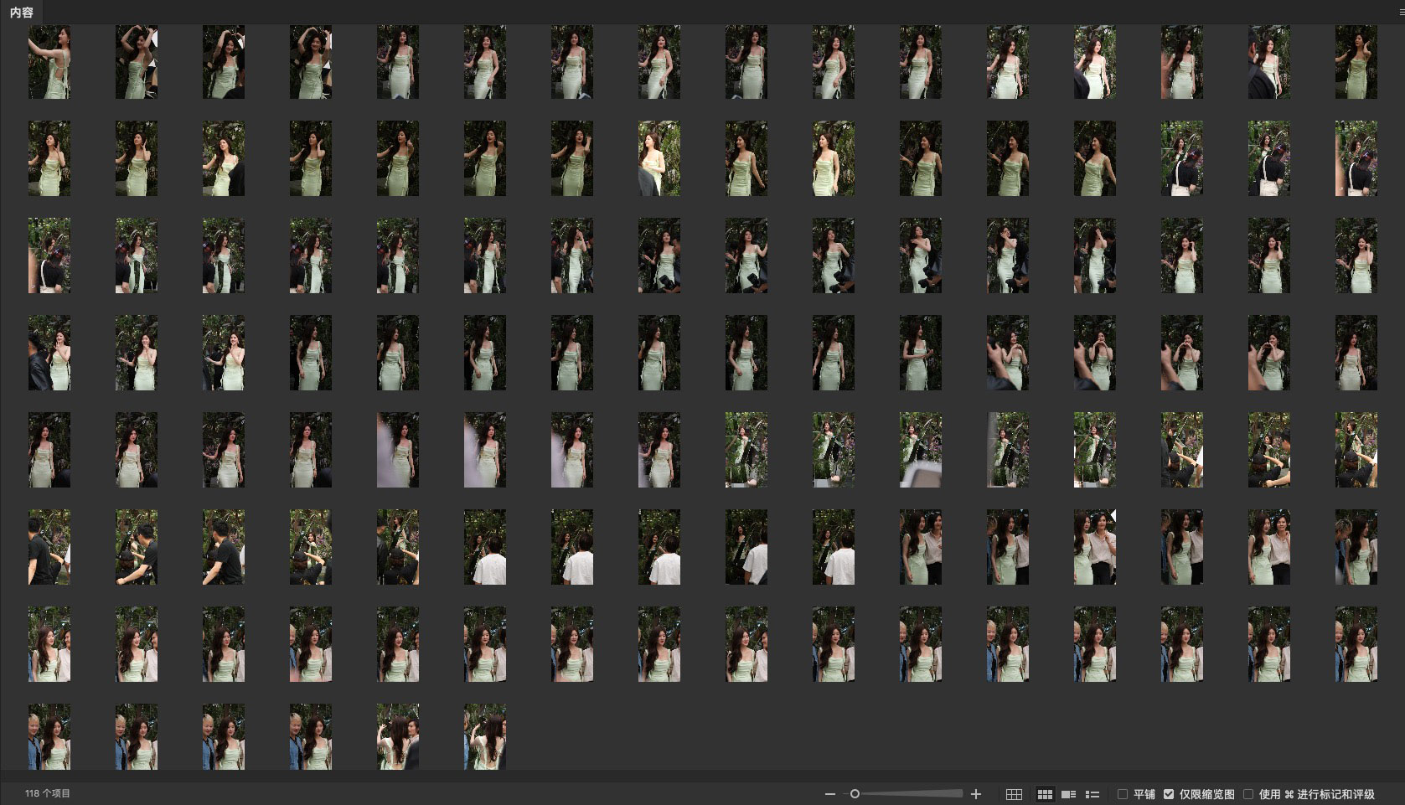Select the first thumbnail in the second row
This screenshot has height=805, width=1405.
tap(49, 159)
